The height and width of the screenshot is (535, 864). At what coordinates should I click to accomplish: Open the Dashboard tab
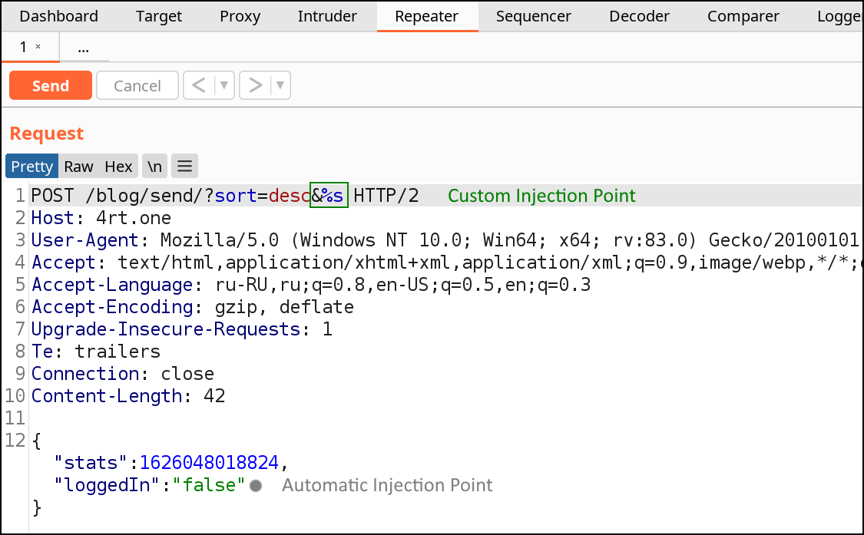click(58, 17)
